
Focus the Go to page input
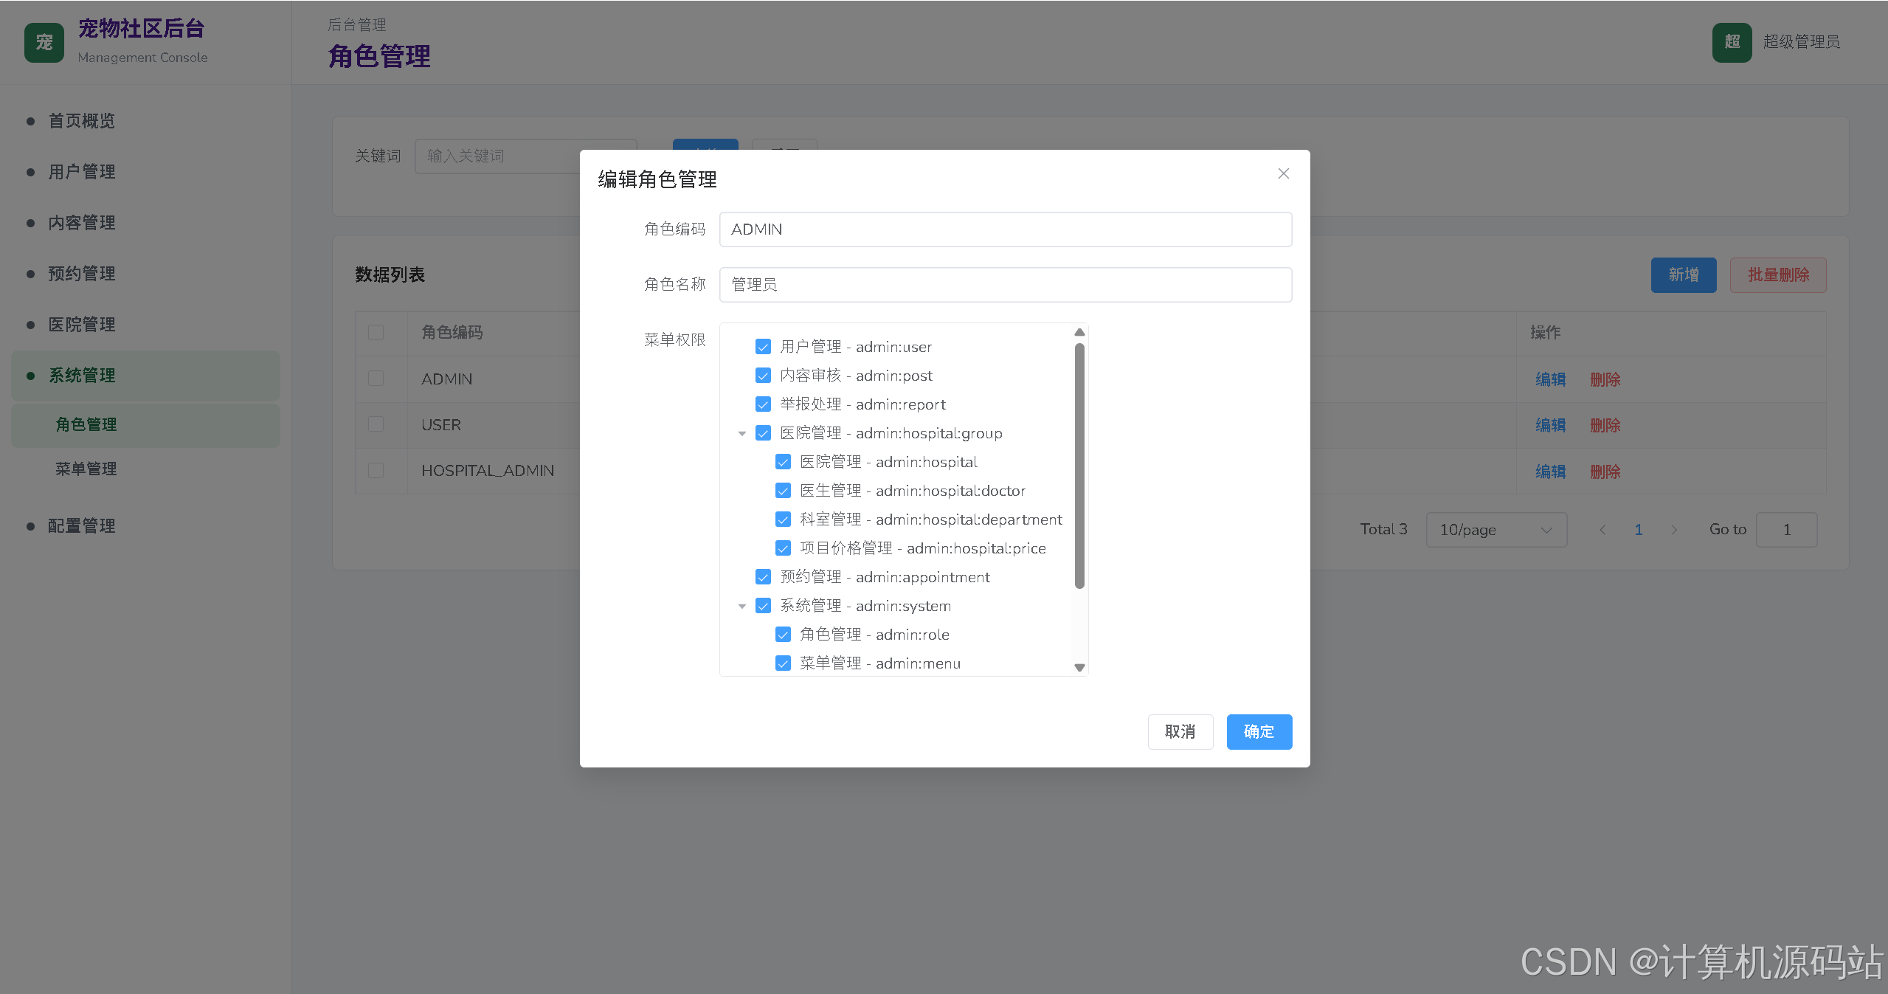[1786, 529]
